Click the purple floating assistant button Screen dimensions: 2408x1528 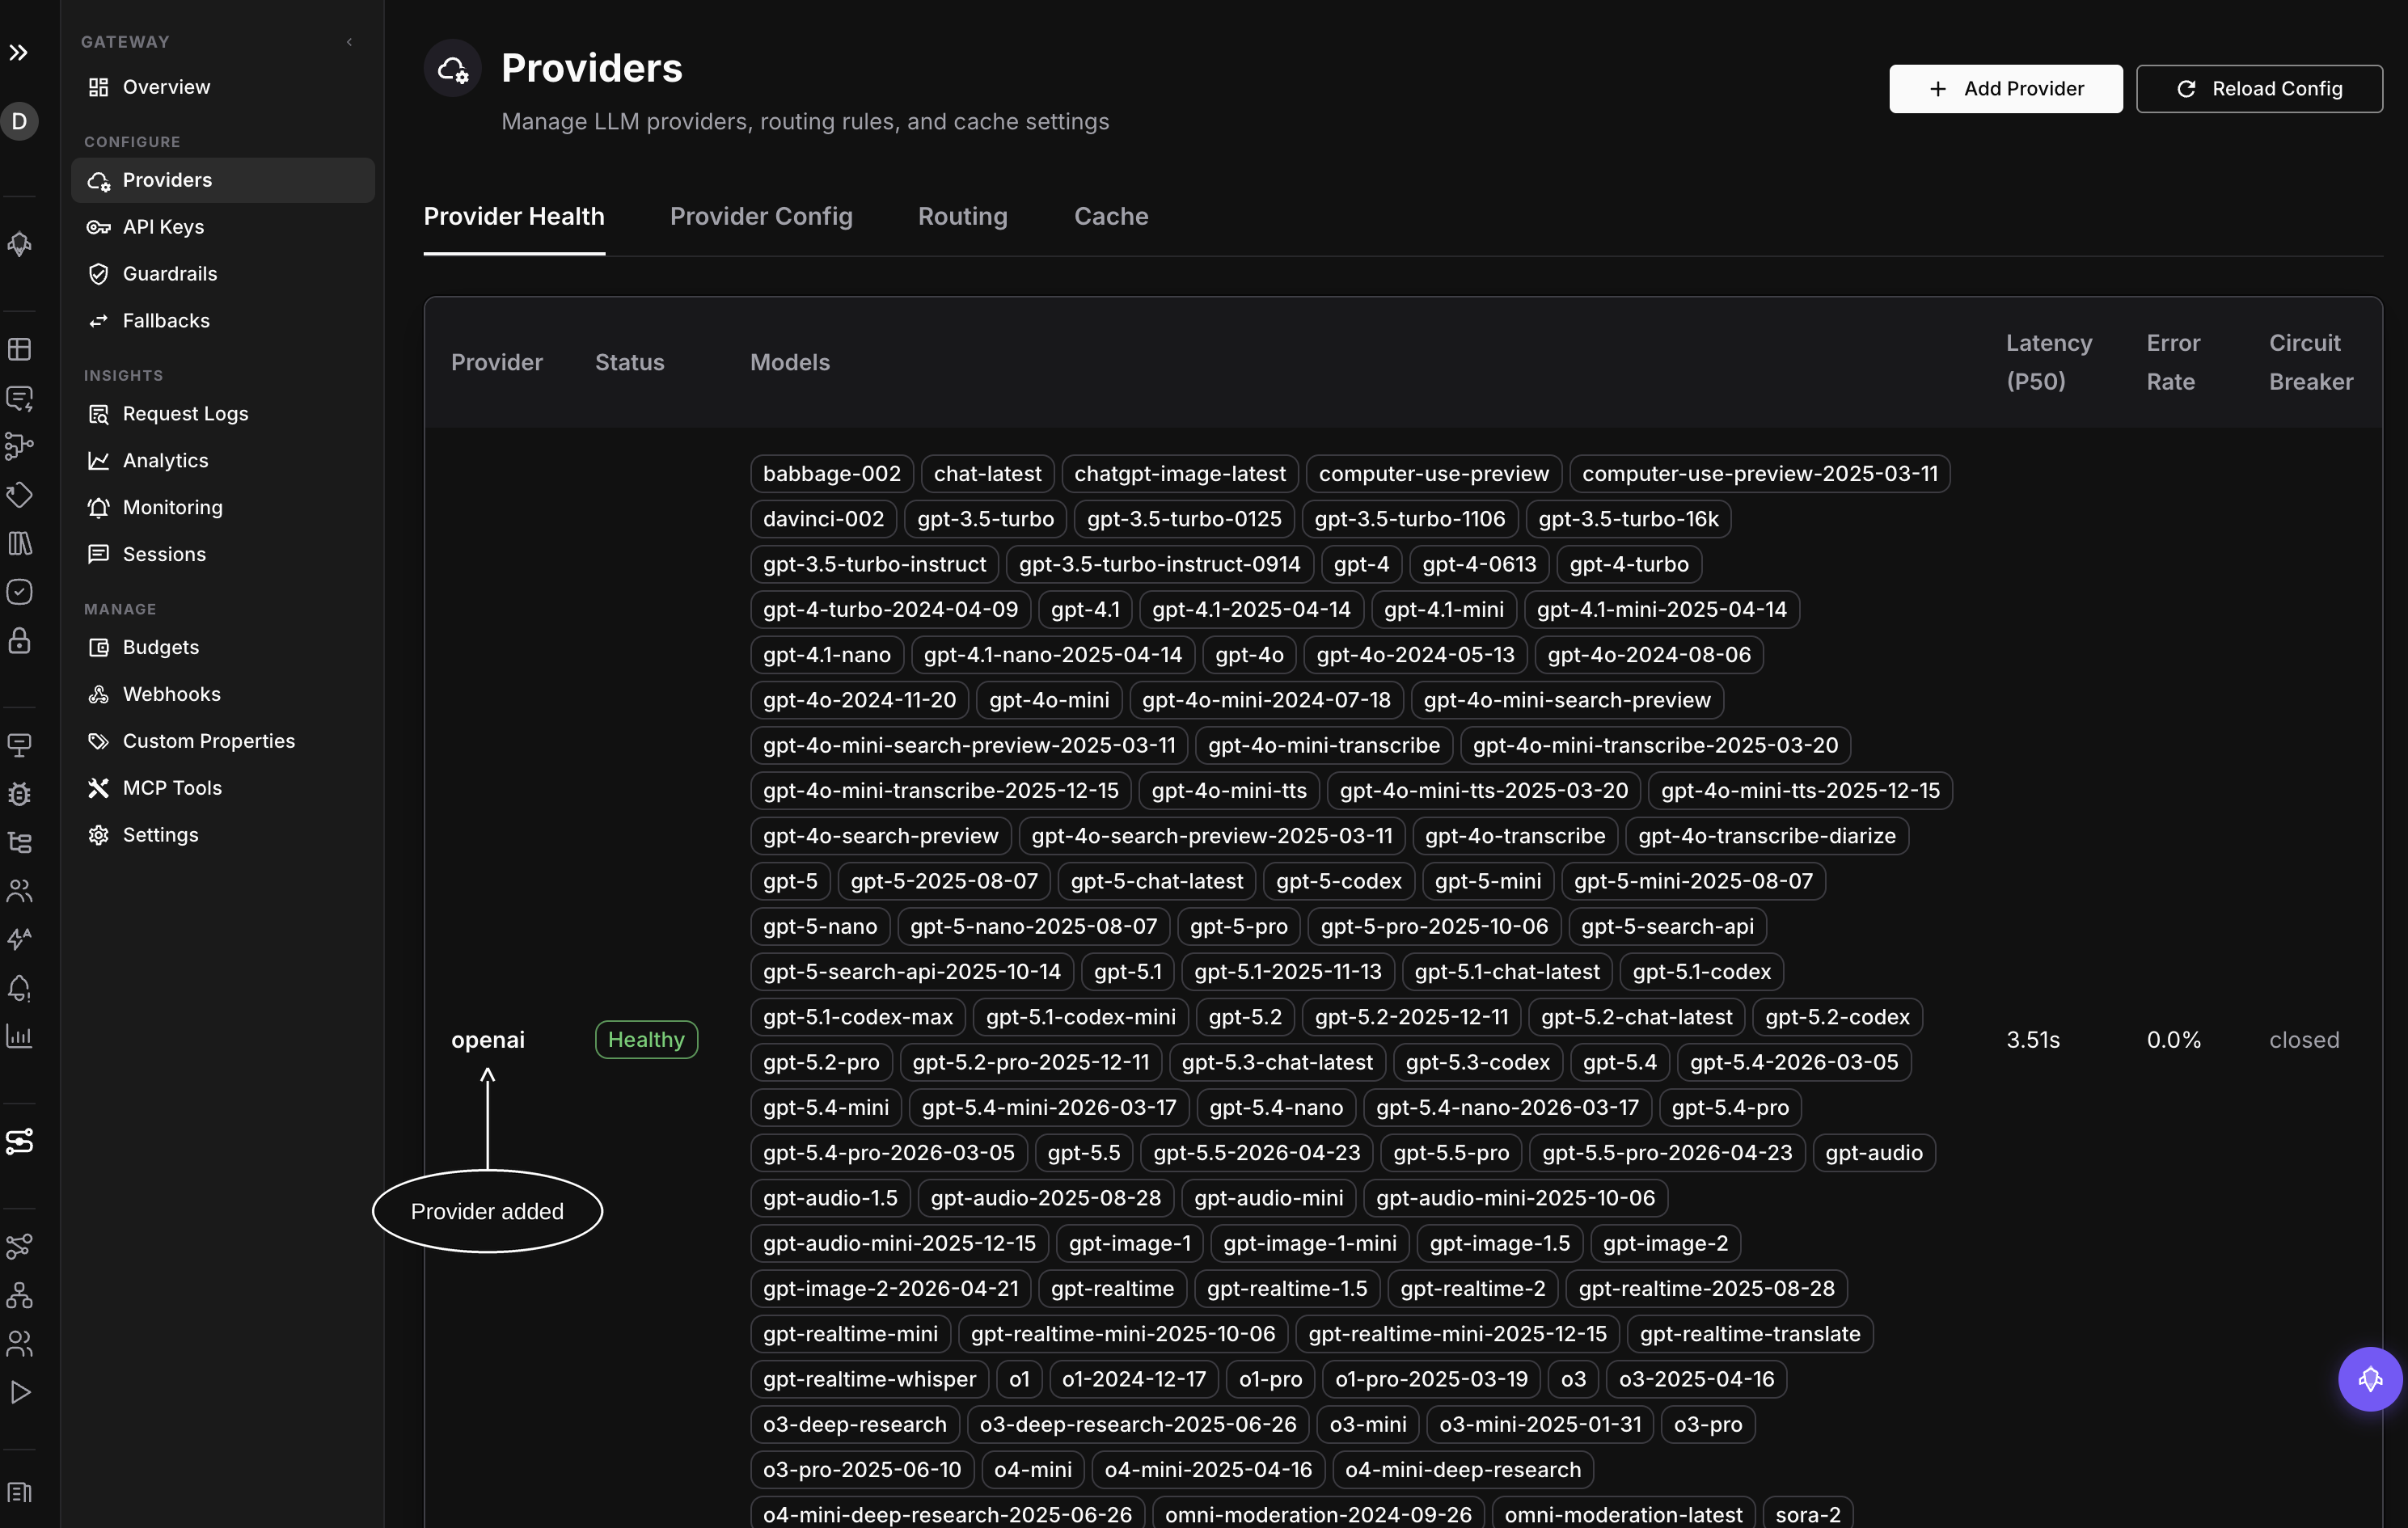[2369, 1379]
